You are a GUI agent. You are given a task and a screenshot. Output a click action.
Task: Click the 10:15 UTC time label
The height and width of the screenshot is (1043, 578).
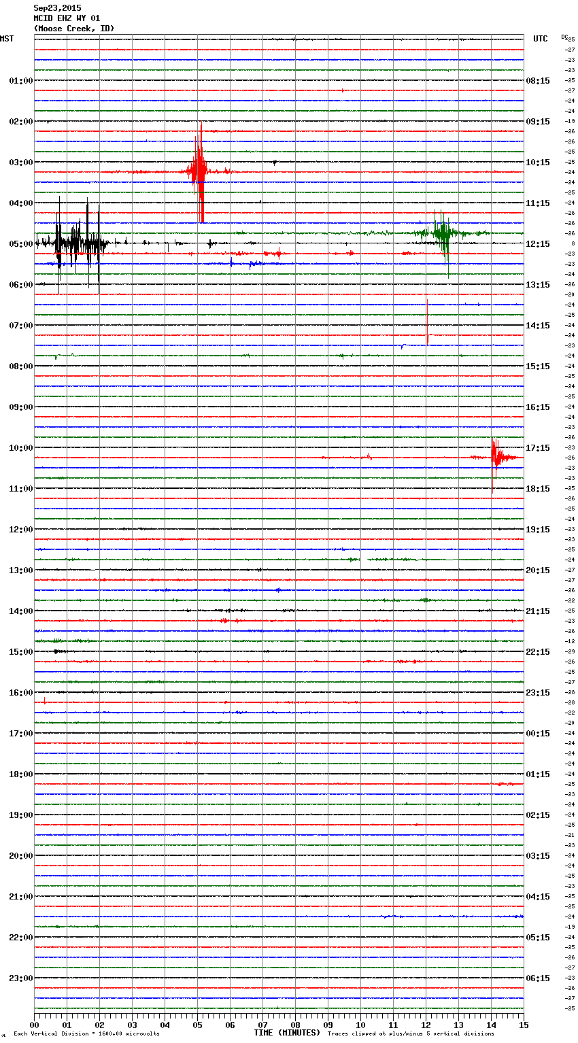point(538,162)
